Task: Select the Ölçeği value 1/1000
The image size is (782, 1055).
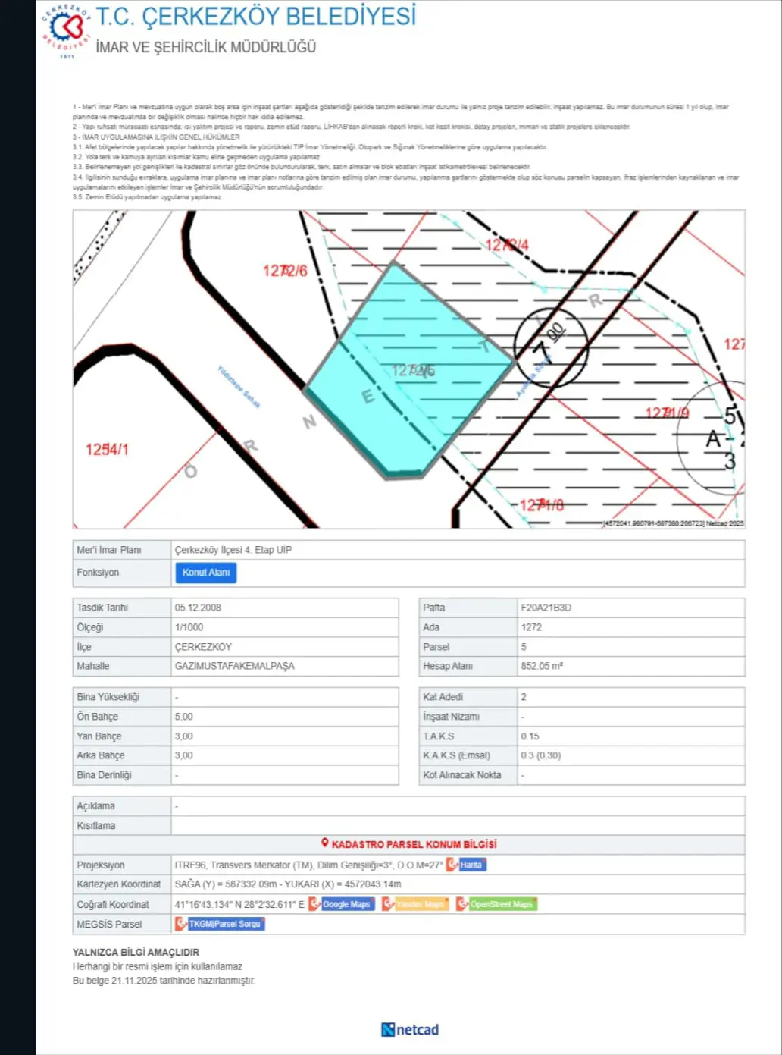Action: coord(189,627)
